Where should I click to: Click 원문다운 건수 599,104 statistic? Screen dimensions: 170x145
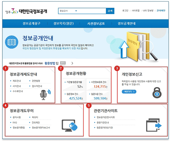[98, 96]
